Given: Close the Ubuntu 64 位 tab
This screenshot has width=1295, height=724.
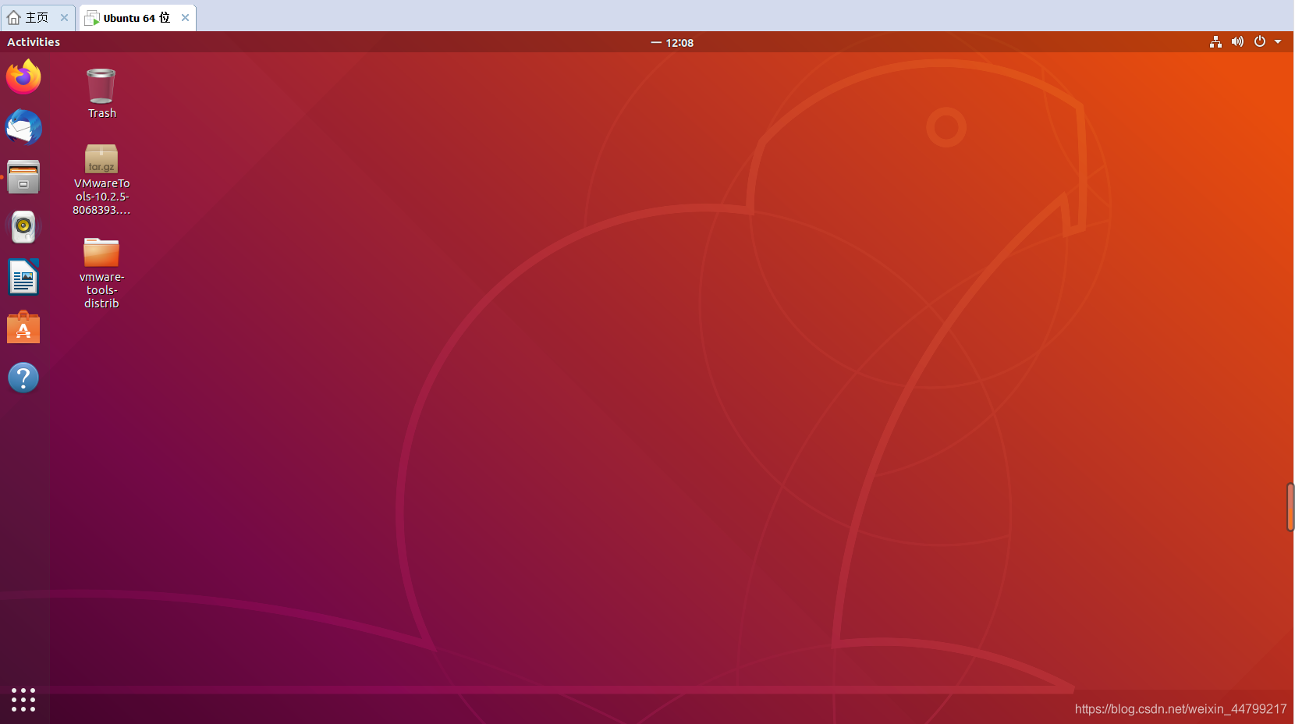Looking at the screenshot, I should tap(185, 18).
